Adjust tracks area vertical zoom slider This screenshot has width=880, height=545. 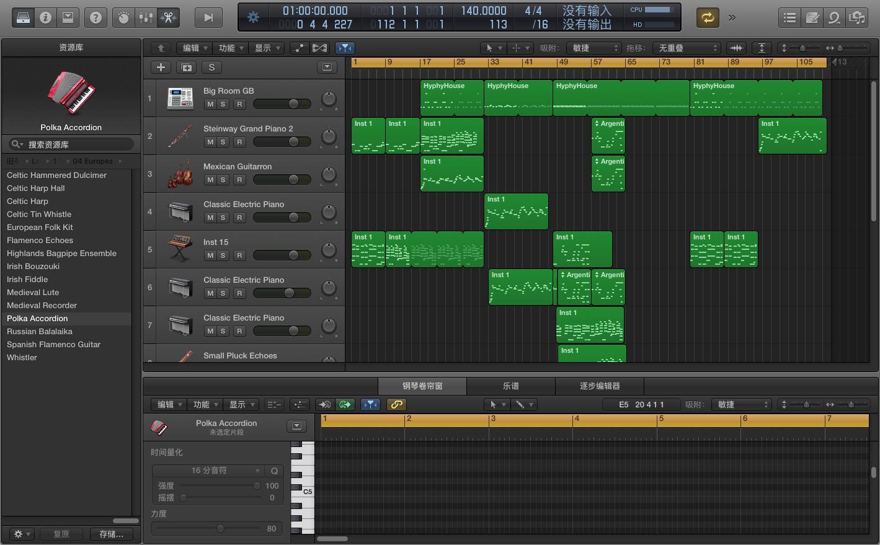[x=802, y=48]
